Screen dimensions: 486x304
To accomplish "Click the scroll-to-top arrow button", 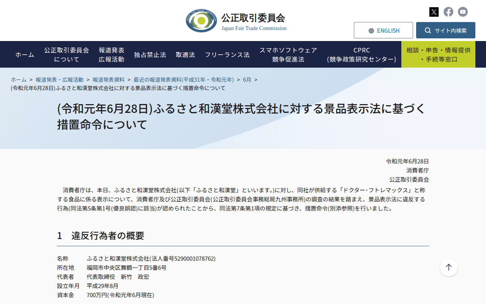I will pos(449,268).
